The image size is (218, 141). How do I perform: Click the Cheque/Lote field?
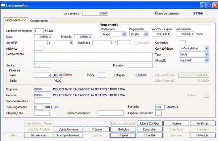point(43,113)
